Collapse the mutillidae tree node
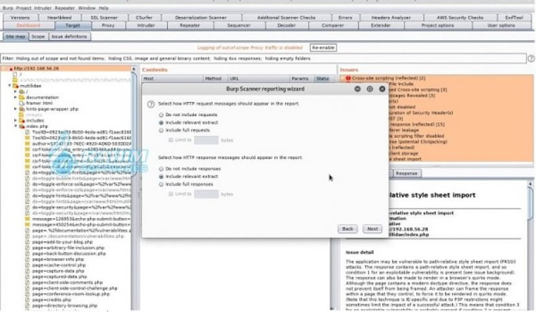This screenshot has width=536, height=312. click(x=10, y=86)
